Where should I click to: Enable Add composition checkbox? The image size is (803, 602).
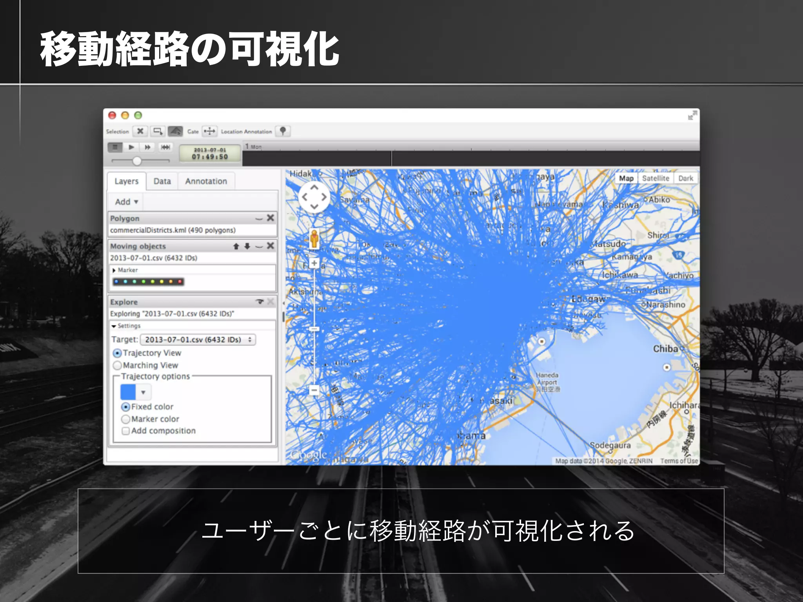point(125,431)
